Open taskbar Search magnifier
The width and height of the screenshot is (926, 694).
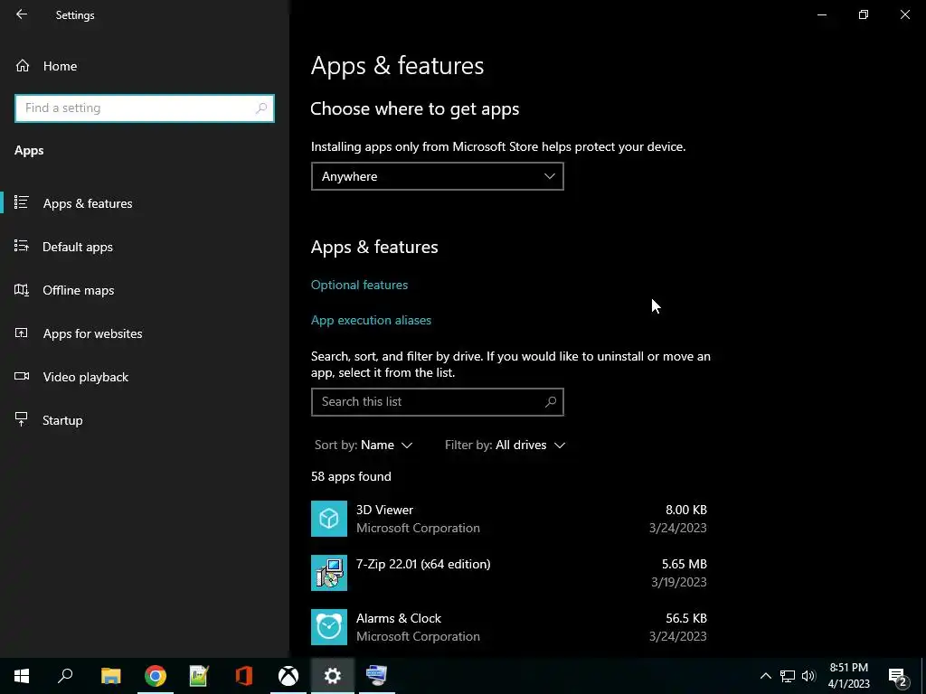coord(65,676)
